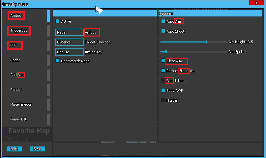Click the Aim Spot slider handle
The width and height of the screenshot is (266, 158).
(166, 52)
